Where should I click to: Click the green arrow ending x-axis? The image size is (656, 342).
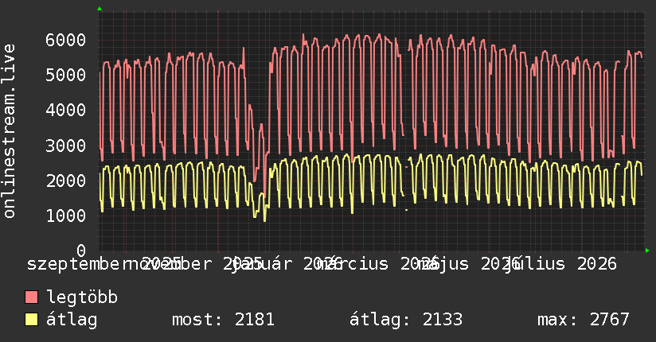click(x=647, y=251)
